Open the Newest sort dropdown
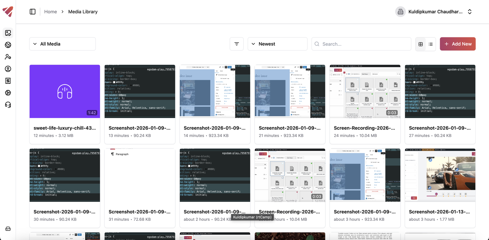This screenshot has height=240, width=489. click(x=277, y=44)
